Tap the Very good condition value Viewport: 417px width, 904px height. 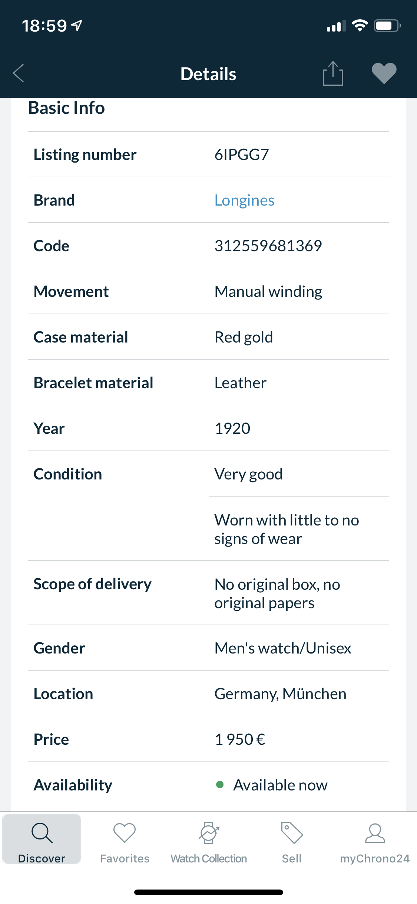[x=248, y=474]
